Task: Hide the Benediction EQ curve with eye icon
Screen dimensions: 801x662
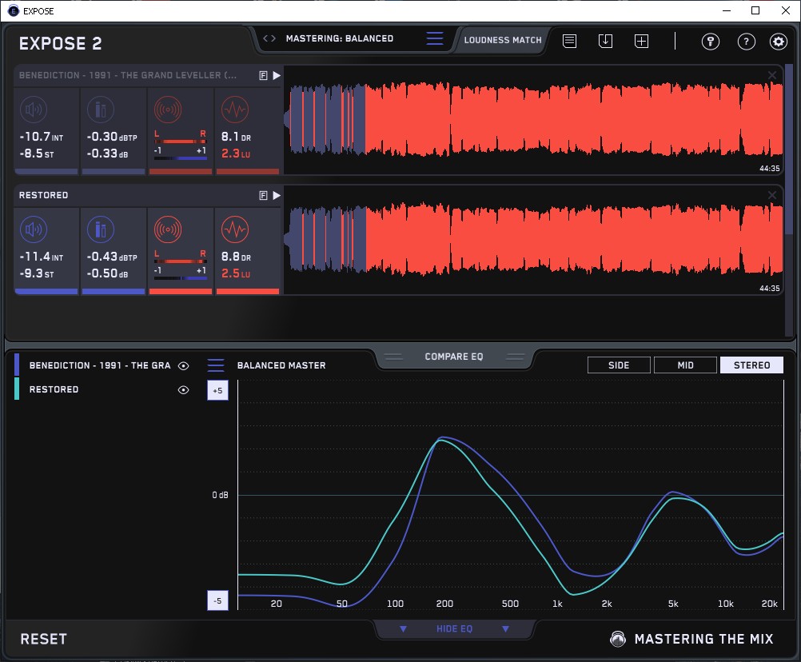Action: (x=184, y=365)
